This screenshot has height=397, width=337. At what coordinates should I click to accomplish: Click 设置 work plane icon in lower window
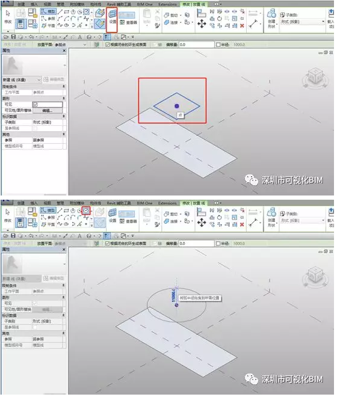113,216
